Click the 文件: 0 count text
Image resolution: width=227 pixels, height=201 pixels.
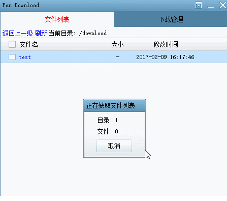click(108, 131)
